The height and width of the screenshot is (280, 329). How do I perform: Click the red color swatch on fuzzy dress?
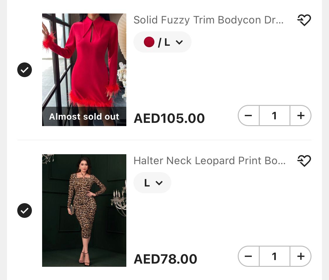point(149,42)
